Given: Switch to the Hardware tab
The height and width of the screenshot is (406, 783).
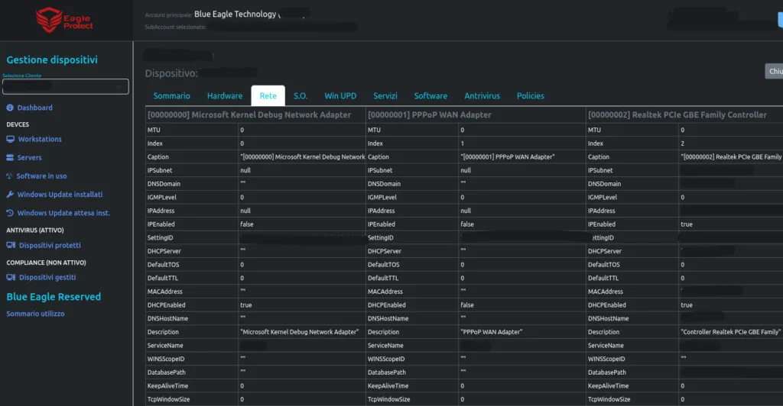Looking at the screenshot, I should [225, 95].
